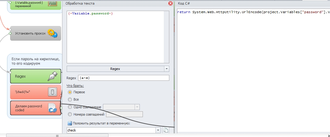330x137 pixels.
Task: Select the Установить прокси action block
Action: 36,33
